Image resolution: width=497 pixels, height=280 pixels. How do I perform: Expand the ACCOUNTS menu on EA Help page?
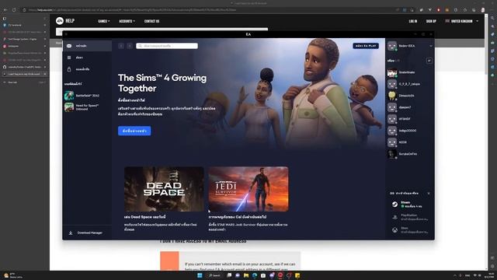click(127, 21)
